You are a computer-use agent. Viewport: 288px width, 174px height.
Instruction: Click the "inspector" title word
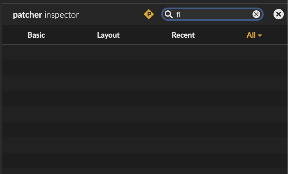[x=62, y=15]
